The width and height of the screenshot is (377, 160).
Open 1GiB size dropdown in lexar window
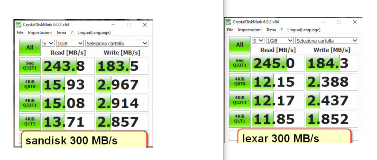(x=280, y=41)
